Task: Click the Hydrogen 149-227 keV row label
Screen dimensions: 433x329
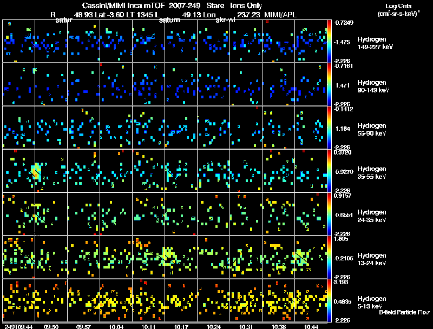Action: (375, 43)
